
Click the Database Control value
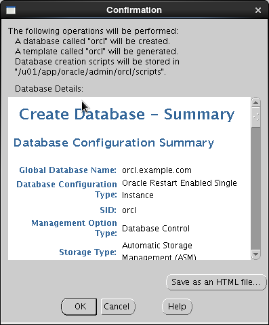[156, 229]
